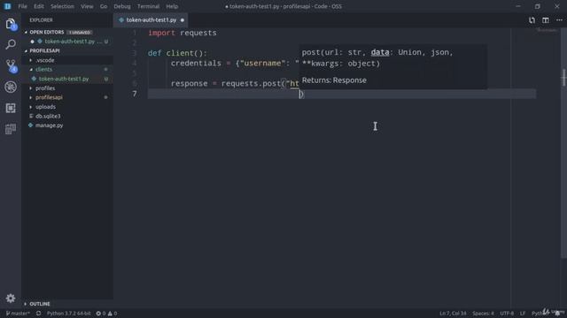Open the Debug view icon

pos(11,87)
